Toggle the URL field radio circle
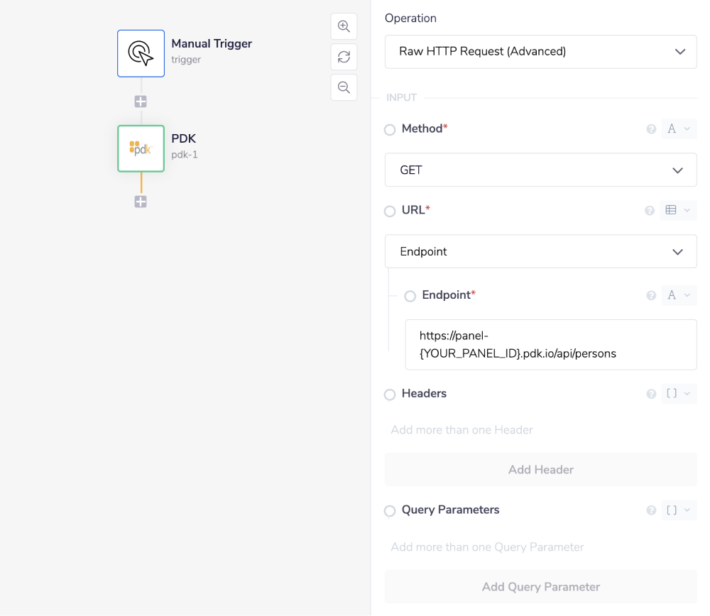Image resolution: width=710 pixels, height=616 pixels. pyautogui.click(x=390, y=211)
